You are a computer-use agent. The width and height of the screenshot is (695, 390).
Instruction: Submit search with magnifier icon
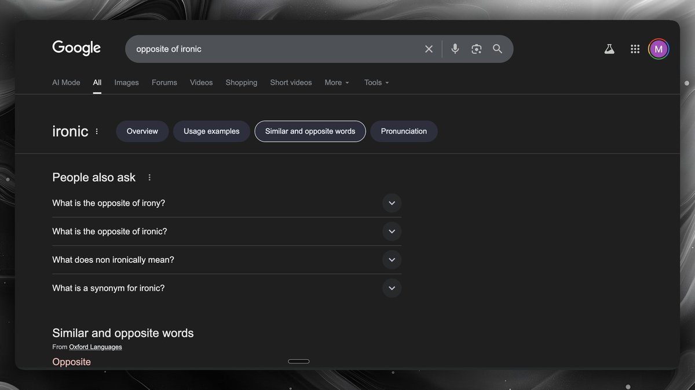(498, 49)
